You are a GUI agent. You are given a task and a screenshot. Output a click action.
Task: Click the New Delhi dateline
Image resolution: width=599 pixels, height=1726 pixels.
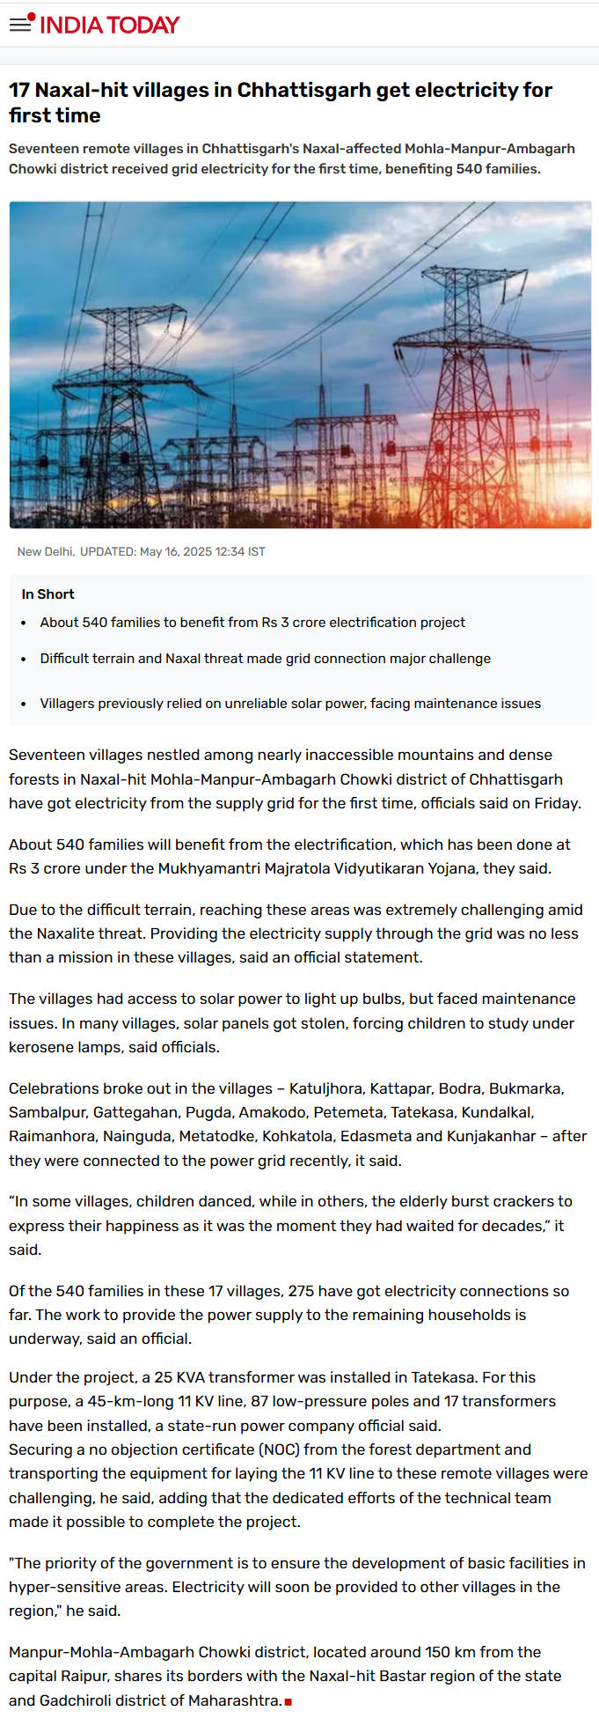pyautogui.click(x=46, y=551)
